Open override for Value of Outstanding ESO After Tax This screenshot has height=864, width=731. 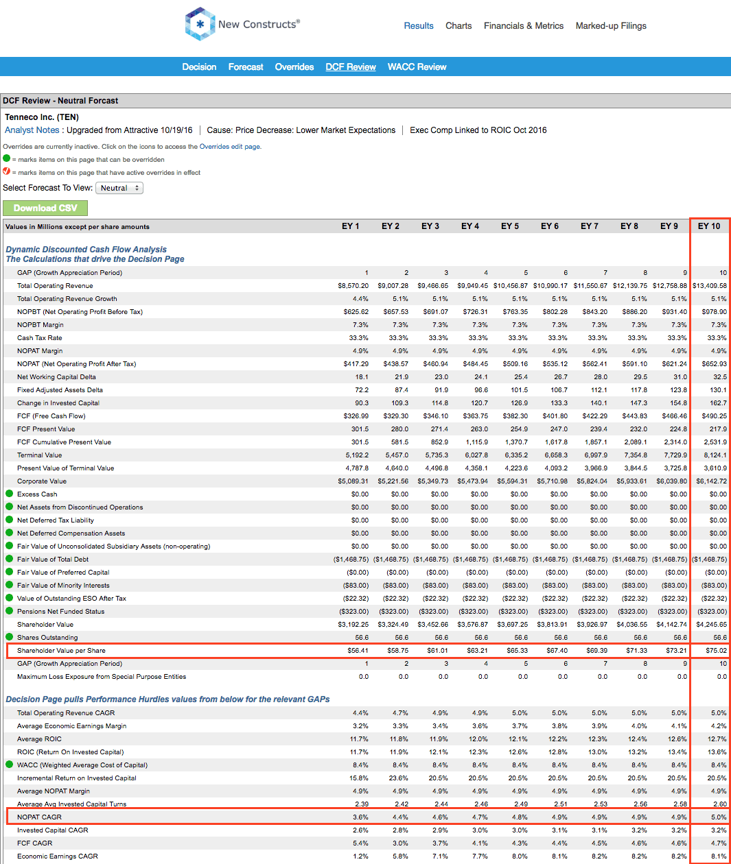[10, 598]
